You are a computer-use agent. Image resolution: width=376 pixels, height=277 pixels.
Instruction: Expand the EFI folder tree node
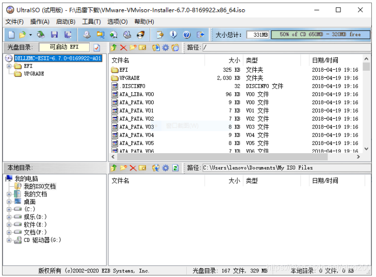9,66
